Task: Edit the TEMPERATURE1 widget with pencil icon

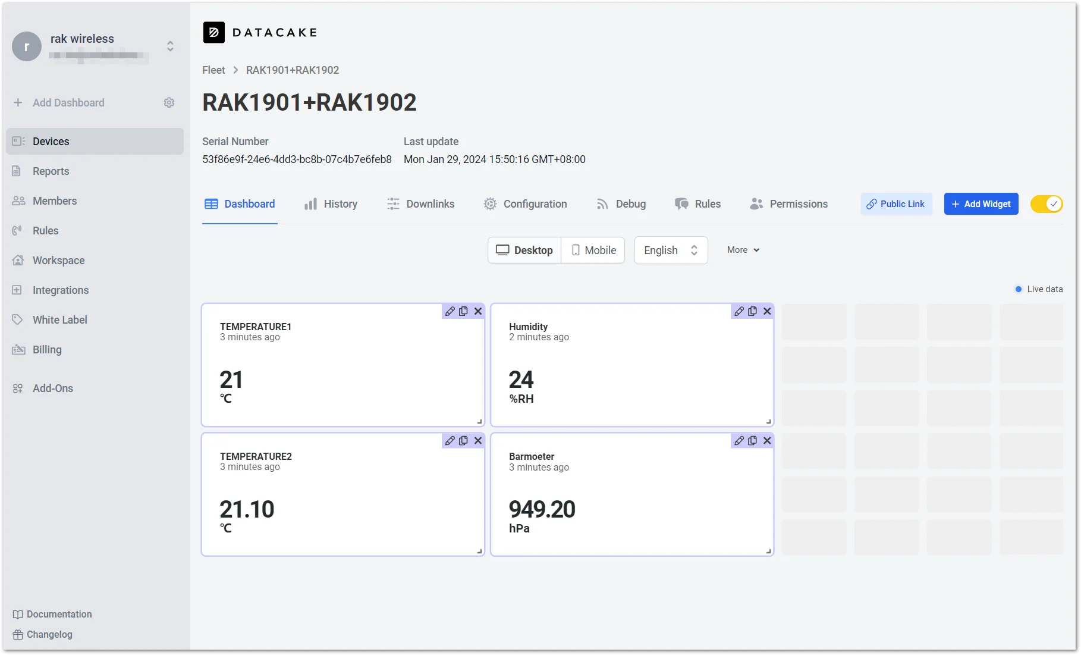Action: [450, 311]
